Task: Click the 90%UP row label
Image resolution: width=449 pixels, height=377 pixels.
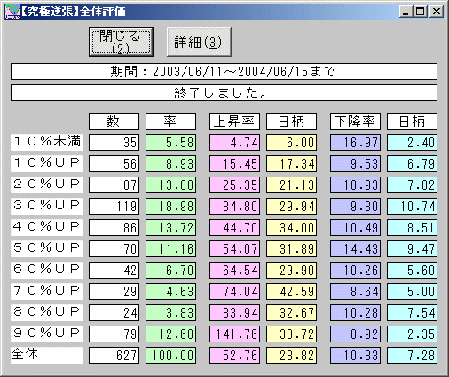Action: (x=46, y=334)
